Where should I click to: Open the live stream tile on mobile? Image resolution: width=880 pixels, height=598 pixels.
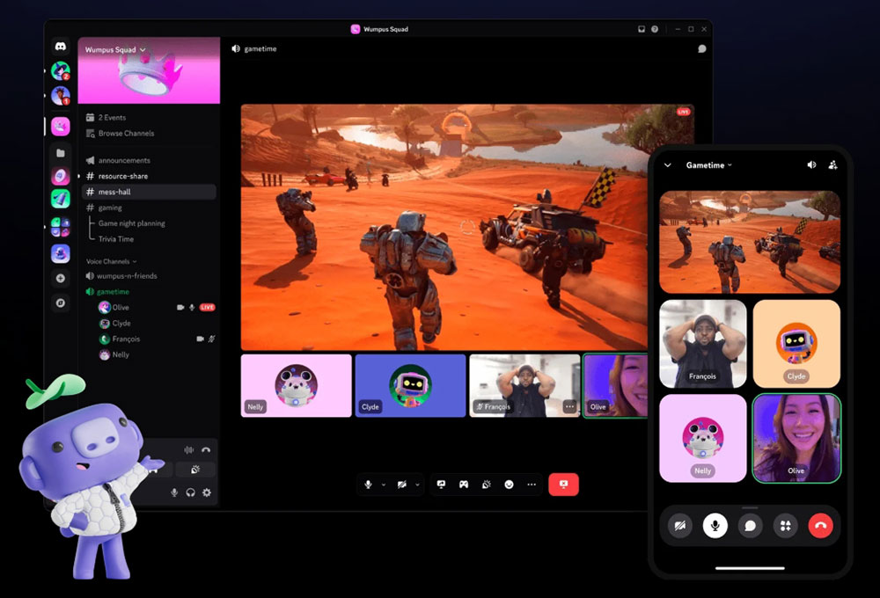[x=750, y=242]
